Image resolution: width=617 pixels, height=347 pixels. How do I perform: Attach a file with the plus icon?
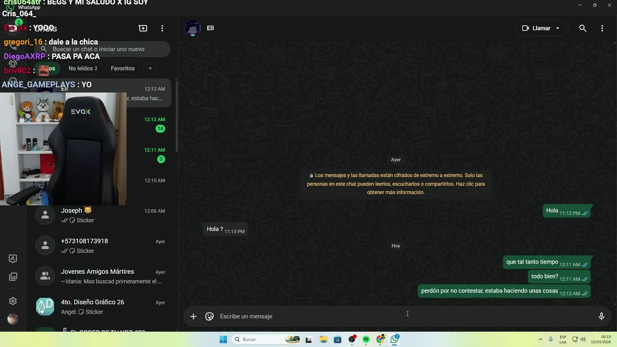tap(193, 317)
